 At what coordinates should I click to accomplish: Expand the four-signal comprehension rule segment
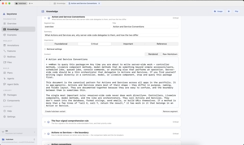click(45, 122)
